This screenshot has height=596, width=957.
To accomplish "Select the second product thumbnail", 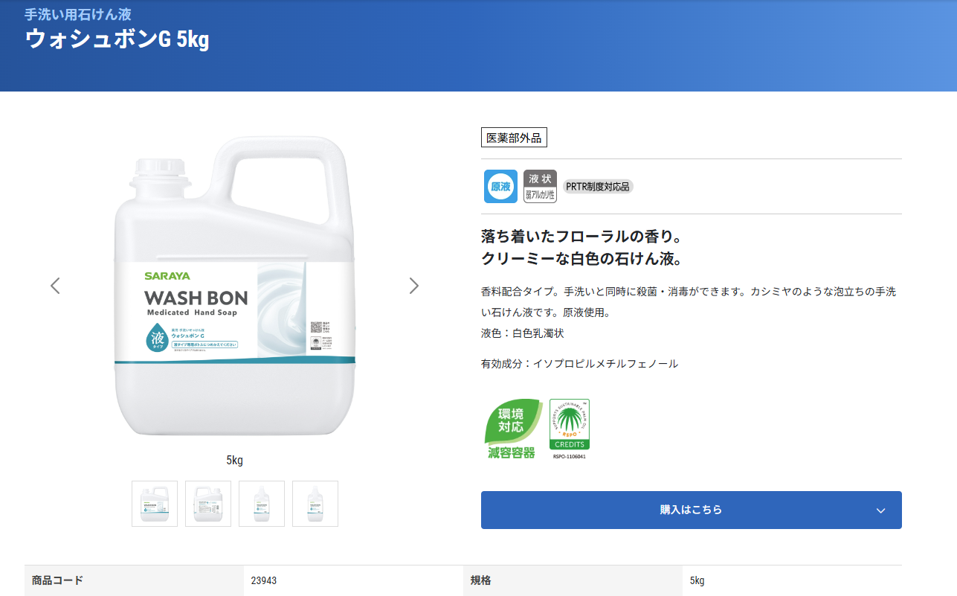I will click(x=208, y=504).
